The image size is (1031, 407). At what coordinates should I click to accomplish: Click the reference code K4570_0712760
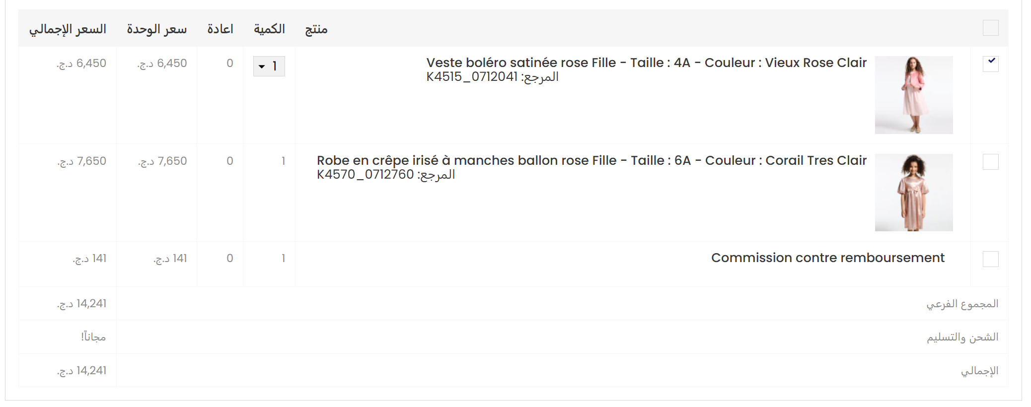coord(365,175)
